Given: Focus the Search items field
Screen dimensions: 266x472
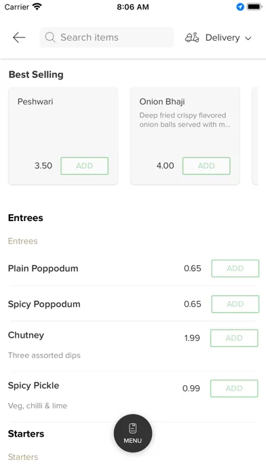Looking at the screenshot, I should click(107, 37).
